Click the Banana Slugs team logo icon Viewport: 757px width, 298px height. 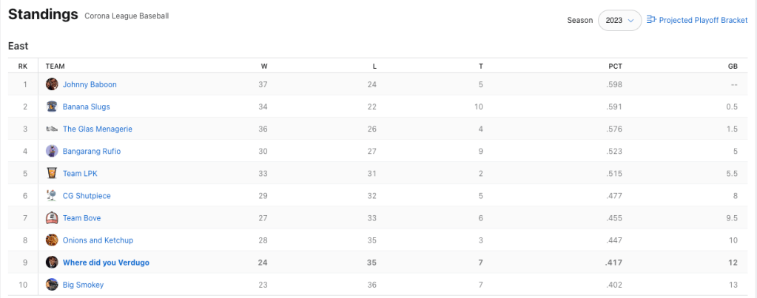tap(52, 106)
